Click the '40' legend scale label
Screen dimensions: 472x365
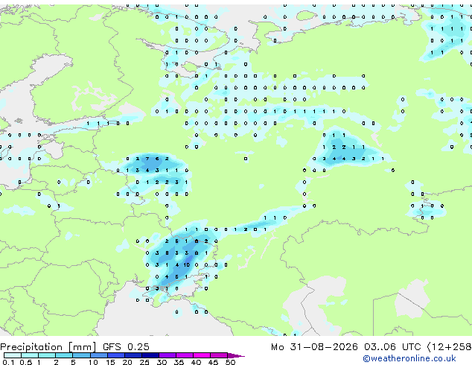[196, 362]
